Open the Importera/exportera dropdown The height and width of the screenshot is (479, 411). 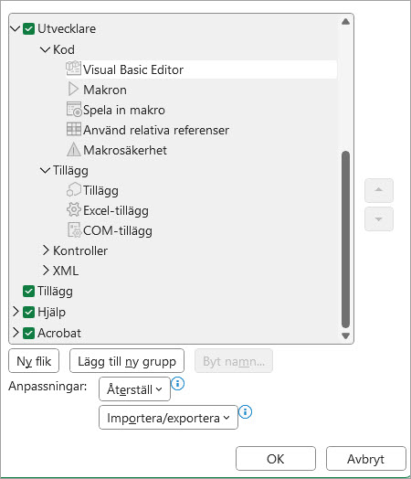168,418
